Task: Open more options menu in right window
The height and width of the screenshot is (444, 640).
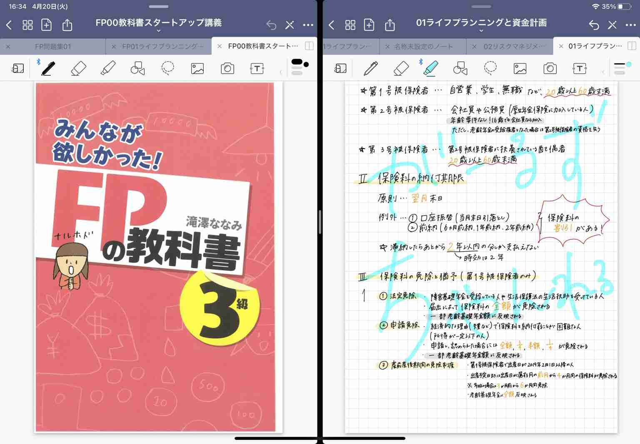Action: click(631, 25)
